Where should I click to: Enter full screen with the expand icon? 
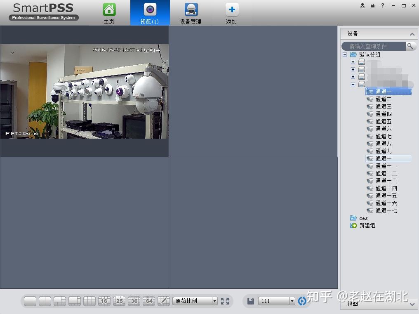[x=225, y=301]
